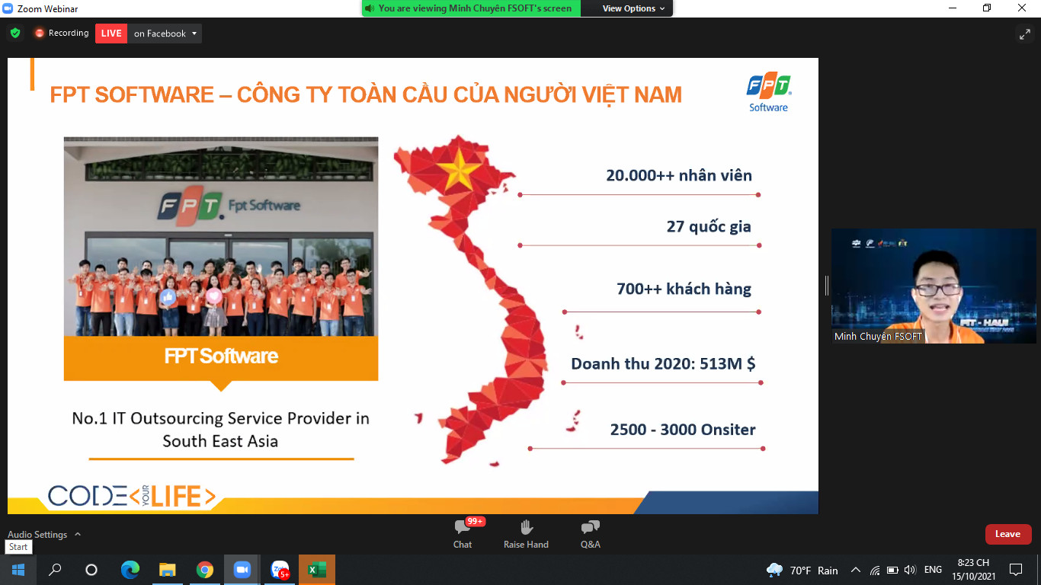This screenshot has height=585, width=1041.
Task: Enter full screen with the expand arrows icon
Action: coord(1024,34)
